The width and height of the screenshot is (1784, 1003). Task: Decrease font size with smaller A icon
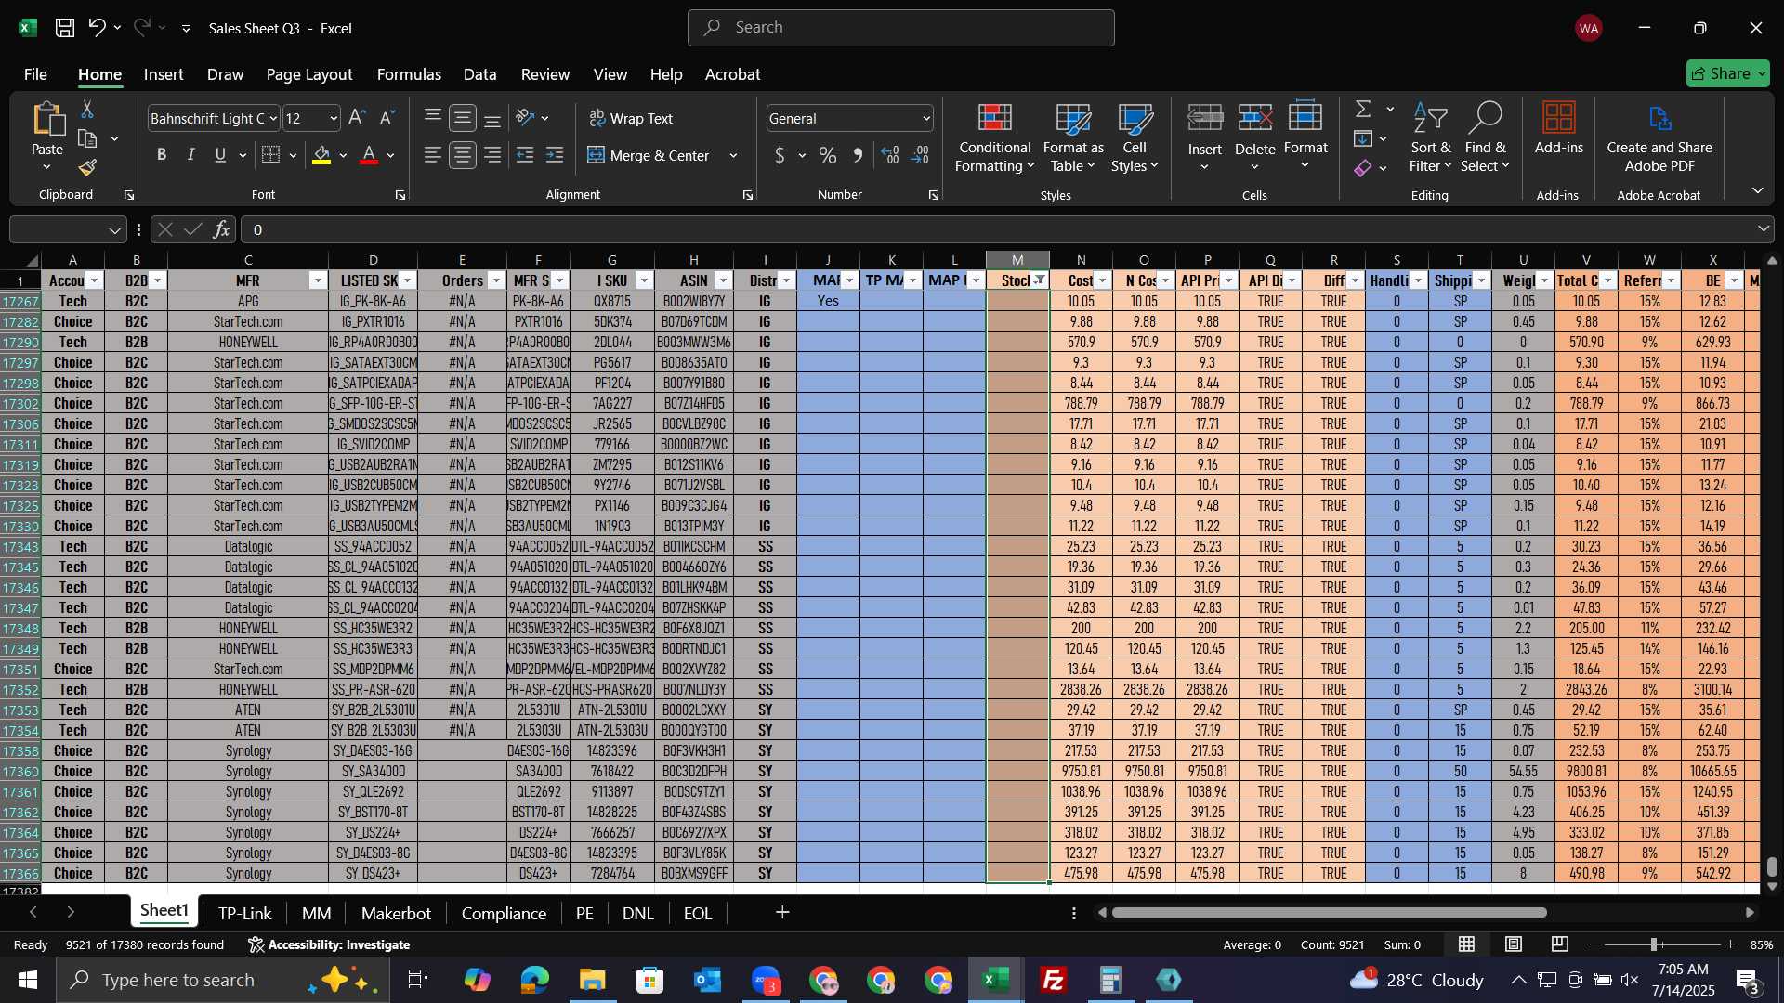tap(387, 118)
